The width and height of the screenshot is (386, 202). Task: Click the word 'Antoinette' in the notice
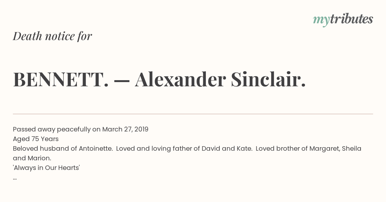click(96, 149)
